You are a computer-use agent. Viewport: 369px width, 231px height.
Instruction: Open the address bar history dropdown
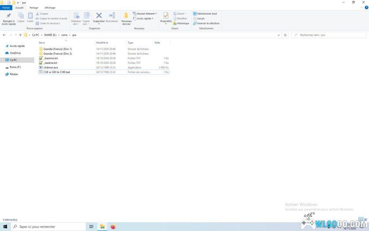pos(279,35)
